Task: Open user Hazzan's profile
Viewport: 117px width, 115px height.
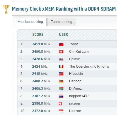Action: [x=75, y=111]
